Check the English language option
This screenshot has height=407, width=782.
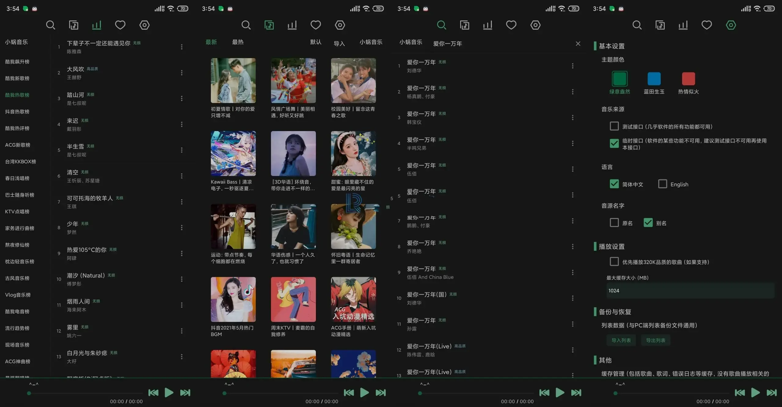pyautogui.click(x=663, y=184)
